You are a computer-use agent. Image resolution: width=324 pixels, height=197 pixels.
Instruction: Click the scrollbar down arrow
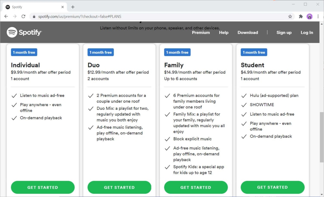tap(322, 194)
